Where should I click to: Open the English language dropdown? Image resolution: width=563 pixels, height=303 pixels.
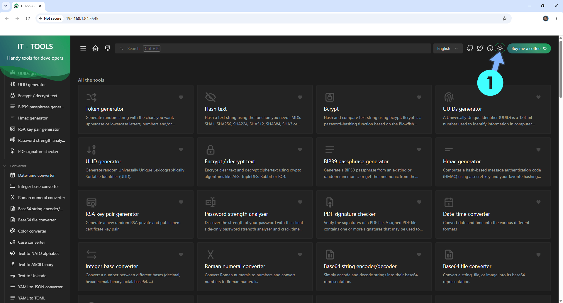point(448,48)
